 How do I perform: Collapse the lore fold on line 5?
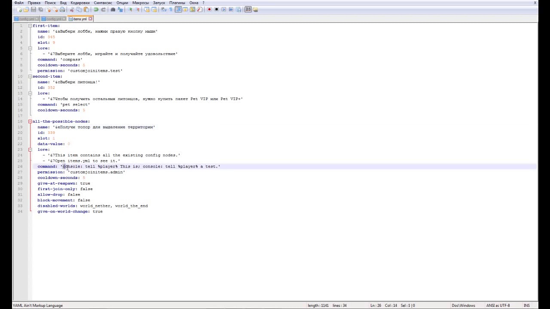coord(30,48)
